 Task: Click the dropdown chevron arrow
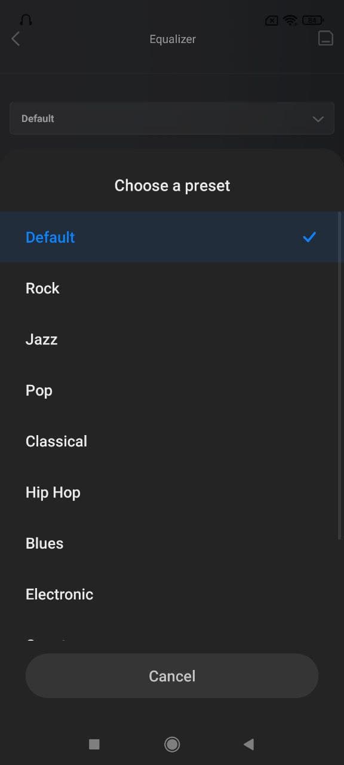click(318, 119)
